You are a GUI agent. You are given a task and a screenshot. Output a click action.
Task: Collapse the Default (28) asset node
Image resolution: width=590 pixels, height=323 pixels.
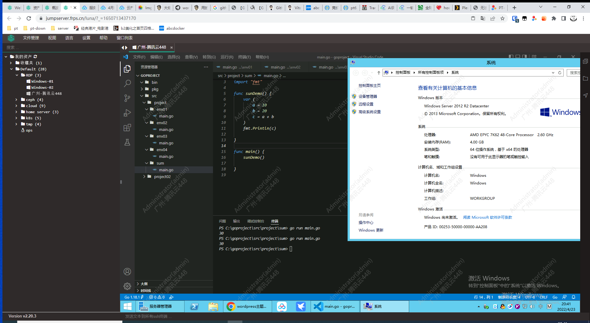click(11, 69)
